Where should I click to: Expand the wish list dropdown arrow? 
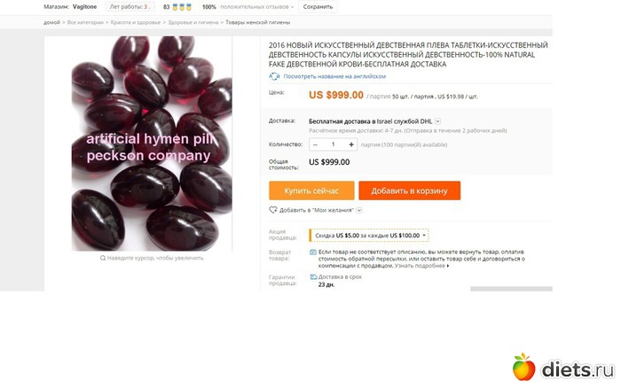359,210
